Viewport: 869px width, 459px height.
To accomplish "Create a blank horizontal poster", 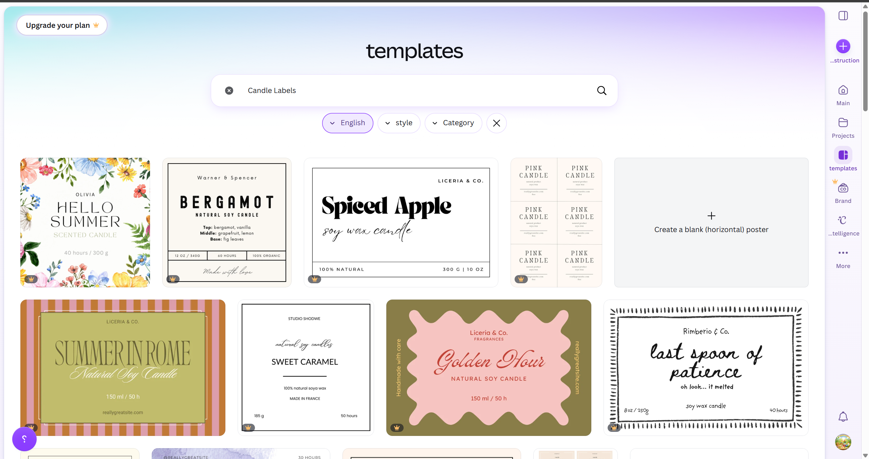I will (711, 223).
